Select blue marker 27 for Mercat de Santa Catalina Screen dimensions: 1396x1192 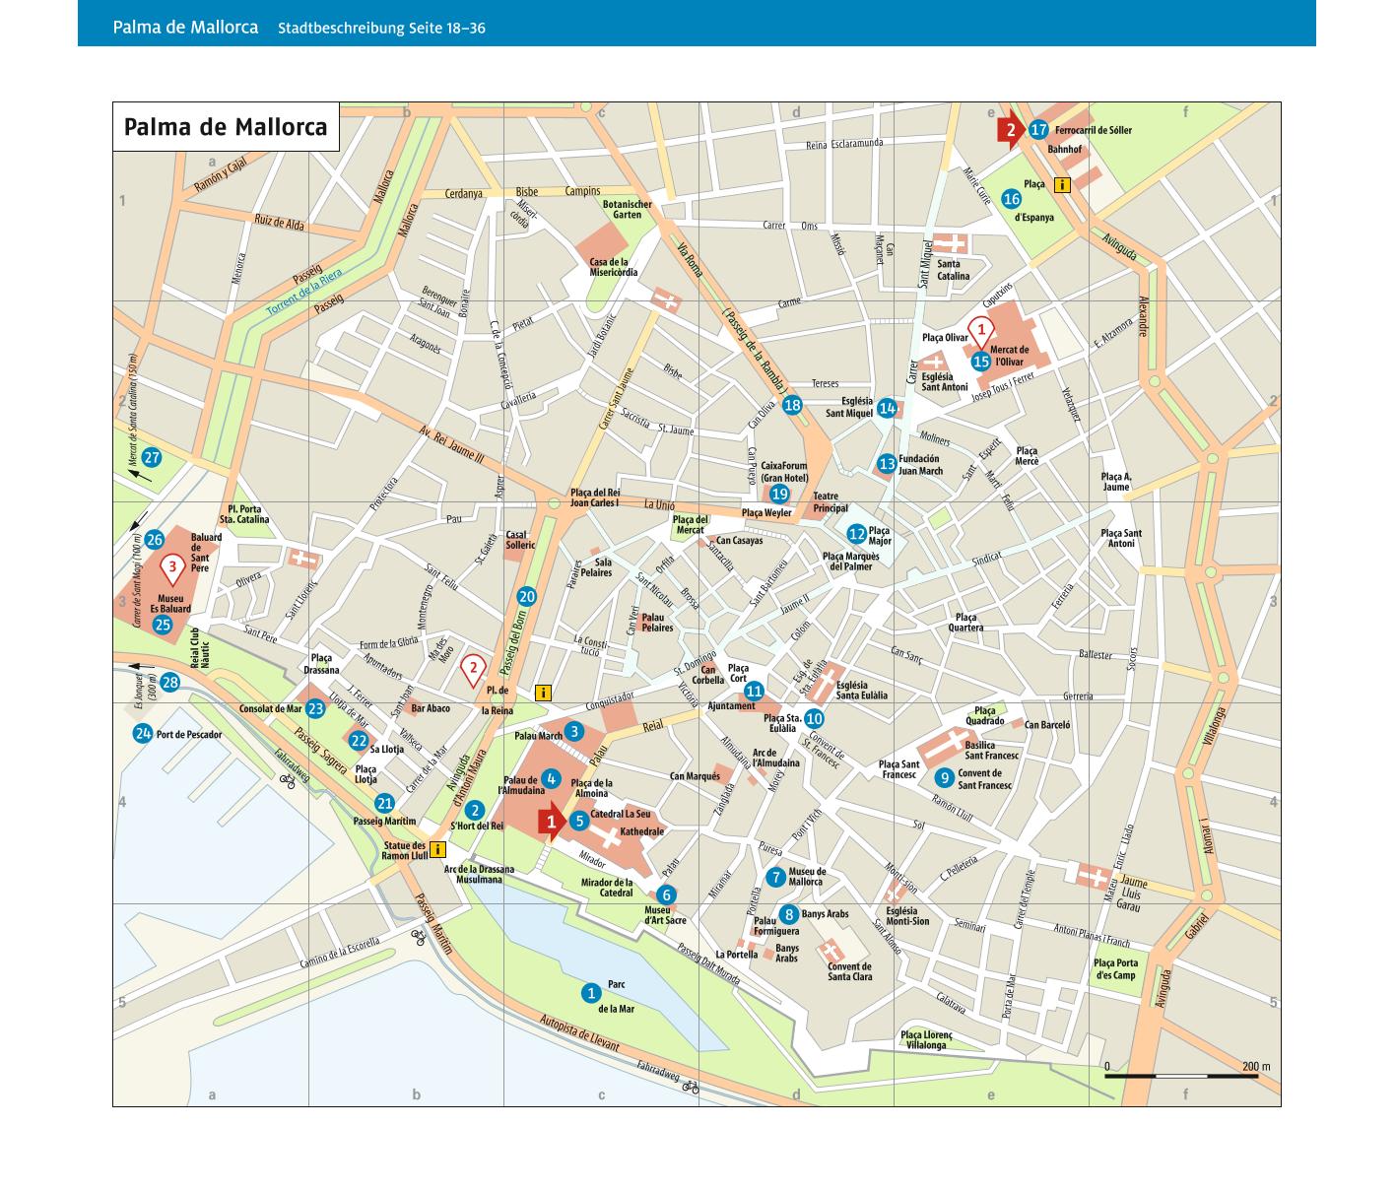151,458
